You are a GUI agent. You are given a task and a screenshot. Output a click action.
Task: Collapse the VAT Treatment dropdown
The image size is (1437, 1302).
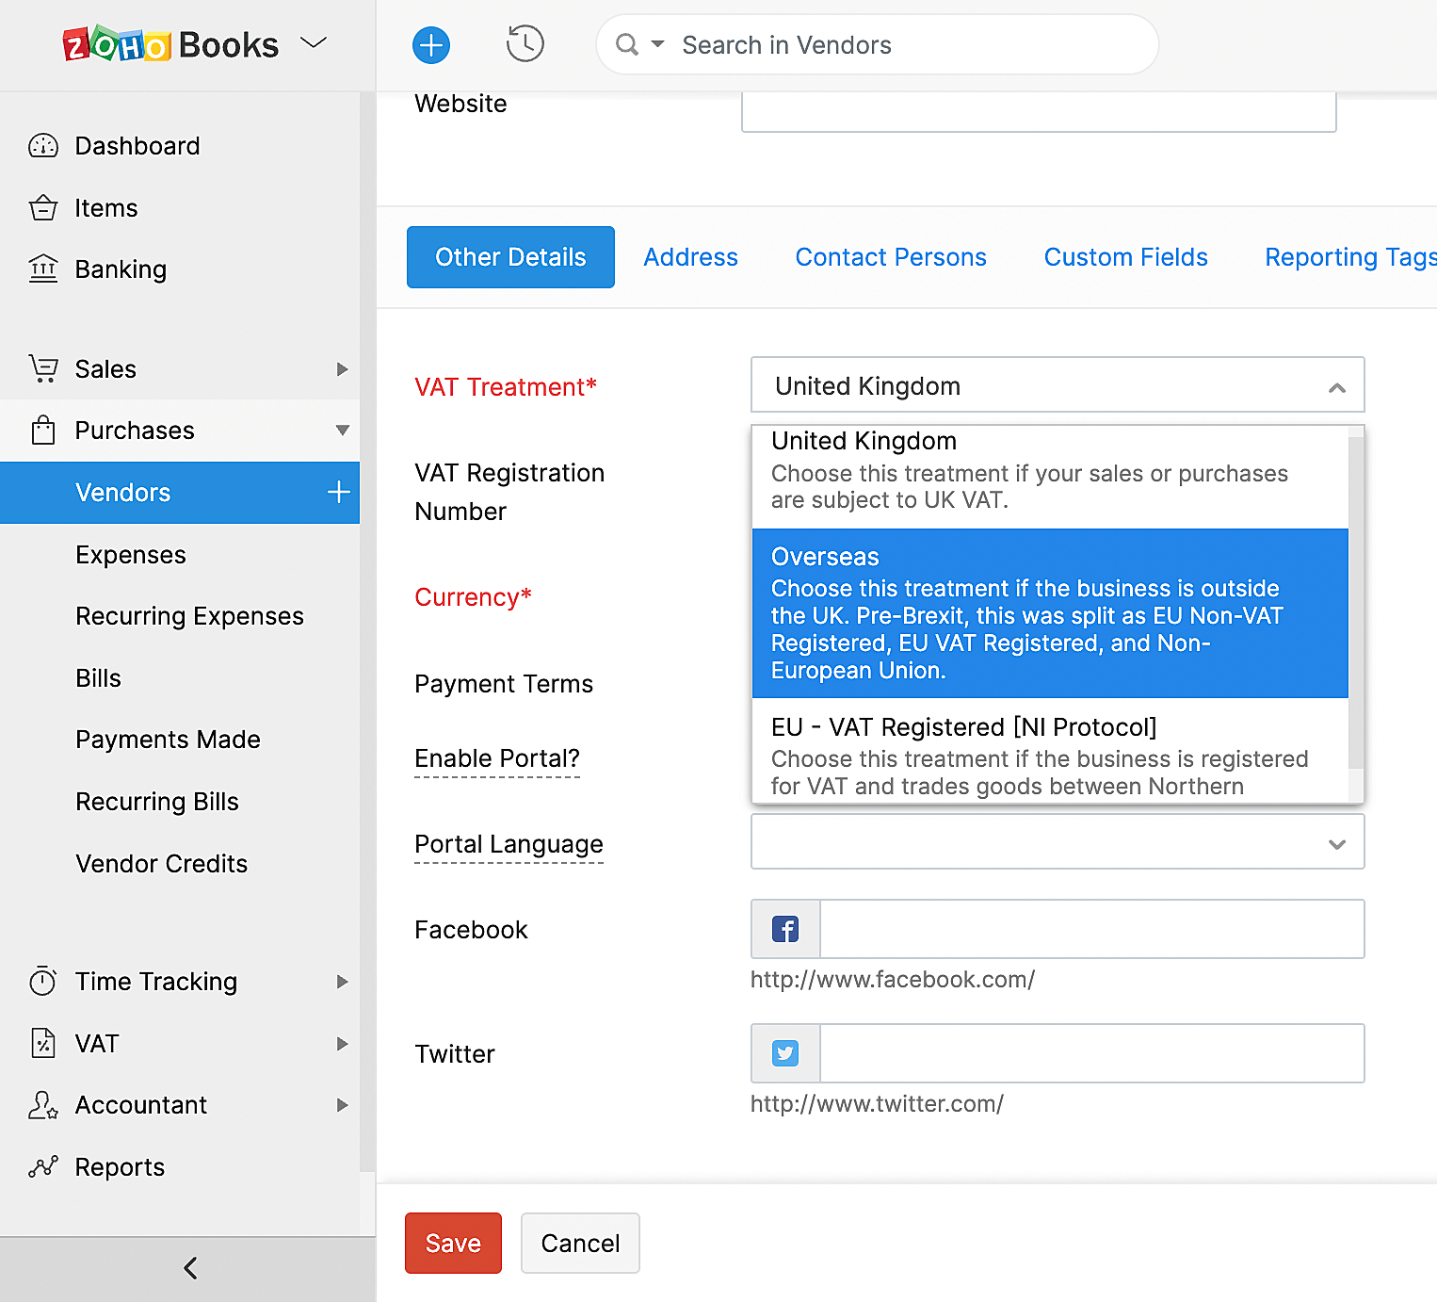tap(1336, 387)
